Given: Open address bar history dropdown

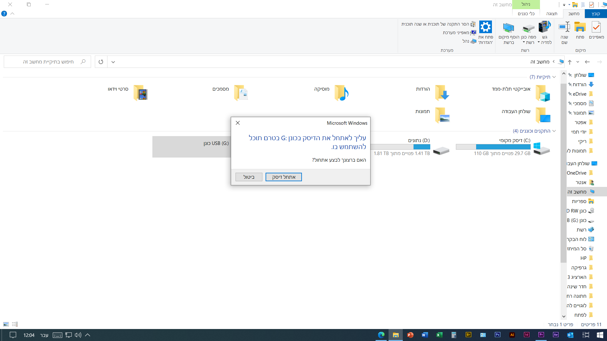Looking at the screenshot, I should click(x=113, y=62).
